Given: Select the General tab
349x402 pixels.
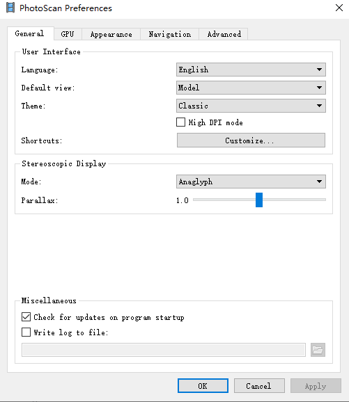Looking at the screenshot, I should coord(29,33).
